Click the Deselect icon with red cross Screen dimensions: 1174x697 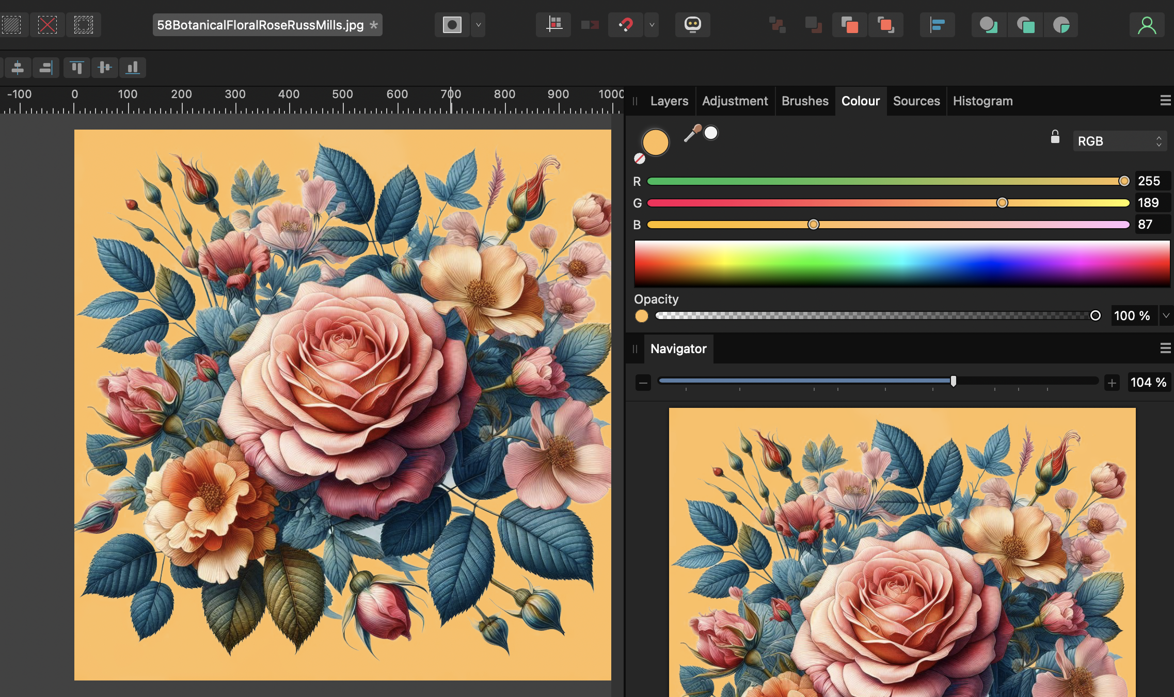coord(47,25)
